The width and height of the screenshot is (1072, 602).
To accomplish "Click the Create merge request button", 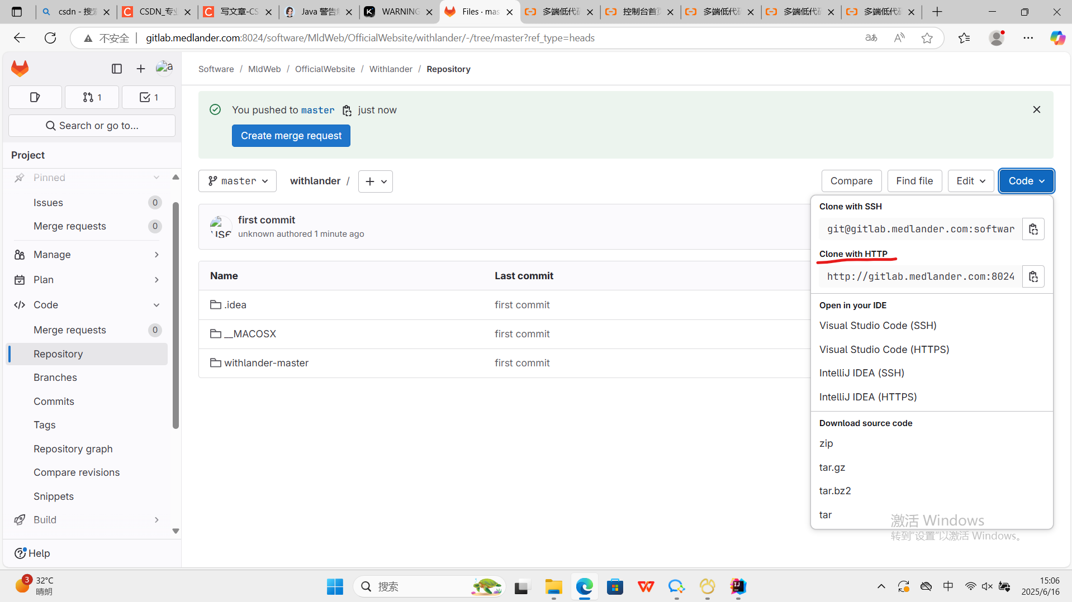I will (x=291, y=135).
